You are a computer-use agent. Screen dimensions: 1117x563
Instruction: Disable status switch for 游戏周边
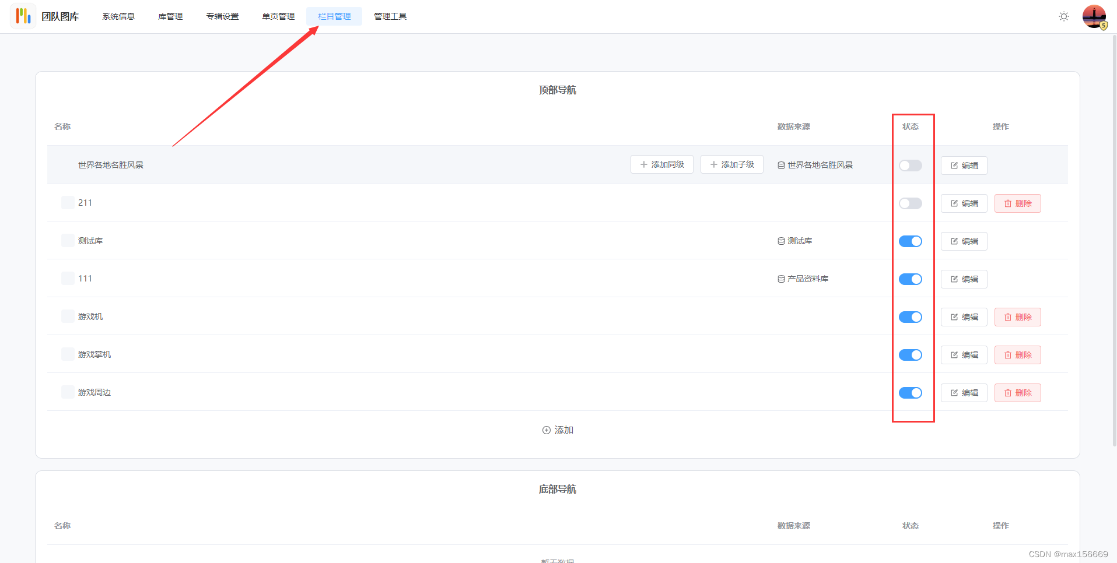point(910,393)
